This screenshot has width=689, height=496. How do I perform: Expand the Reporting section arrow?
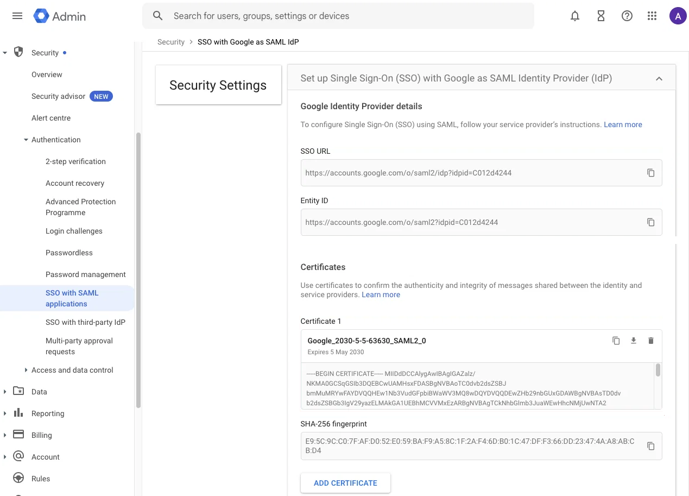tap(5, 413)
